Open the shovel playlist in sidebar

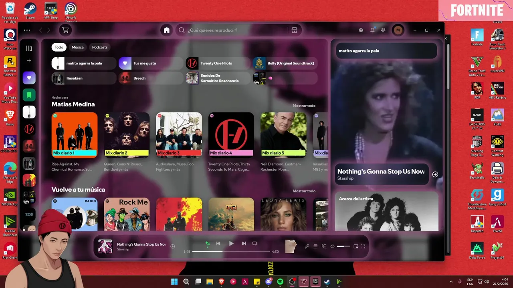pyautogui.click(x=29, y=112)
